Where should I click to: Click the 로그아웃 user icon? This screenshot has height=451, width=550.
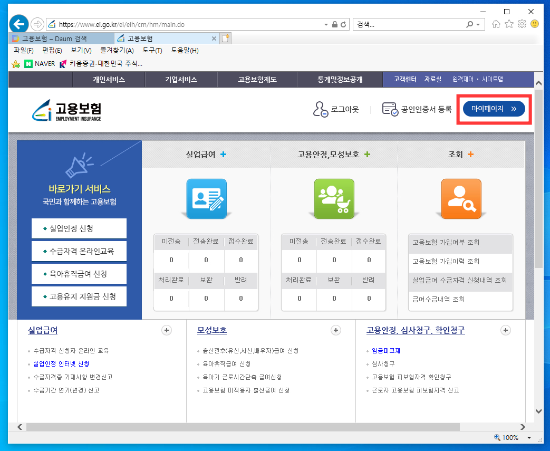320,109
